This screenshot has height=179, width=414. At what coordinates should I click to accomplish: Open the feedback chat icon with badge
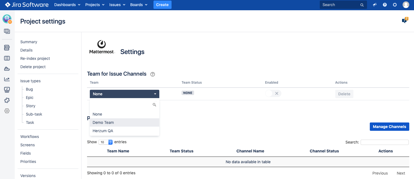[x=405, y=21]
